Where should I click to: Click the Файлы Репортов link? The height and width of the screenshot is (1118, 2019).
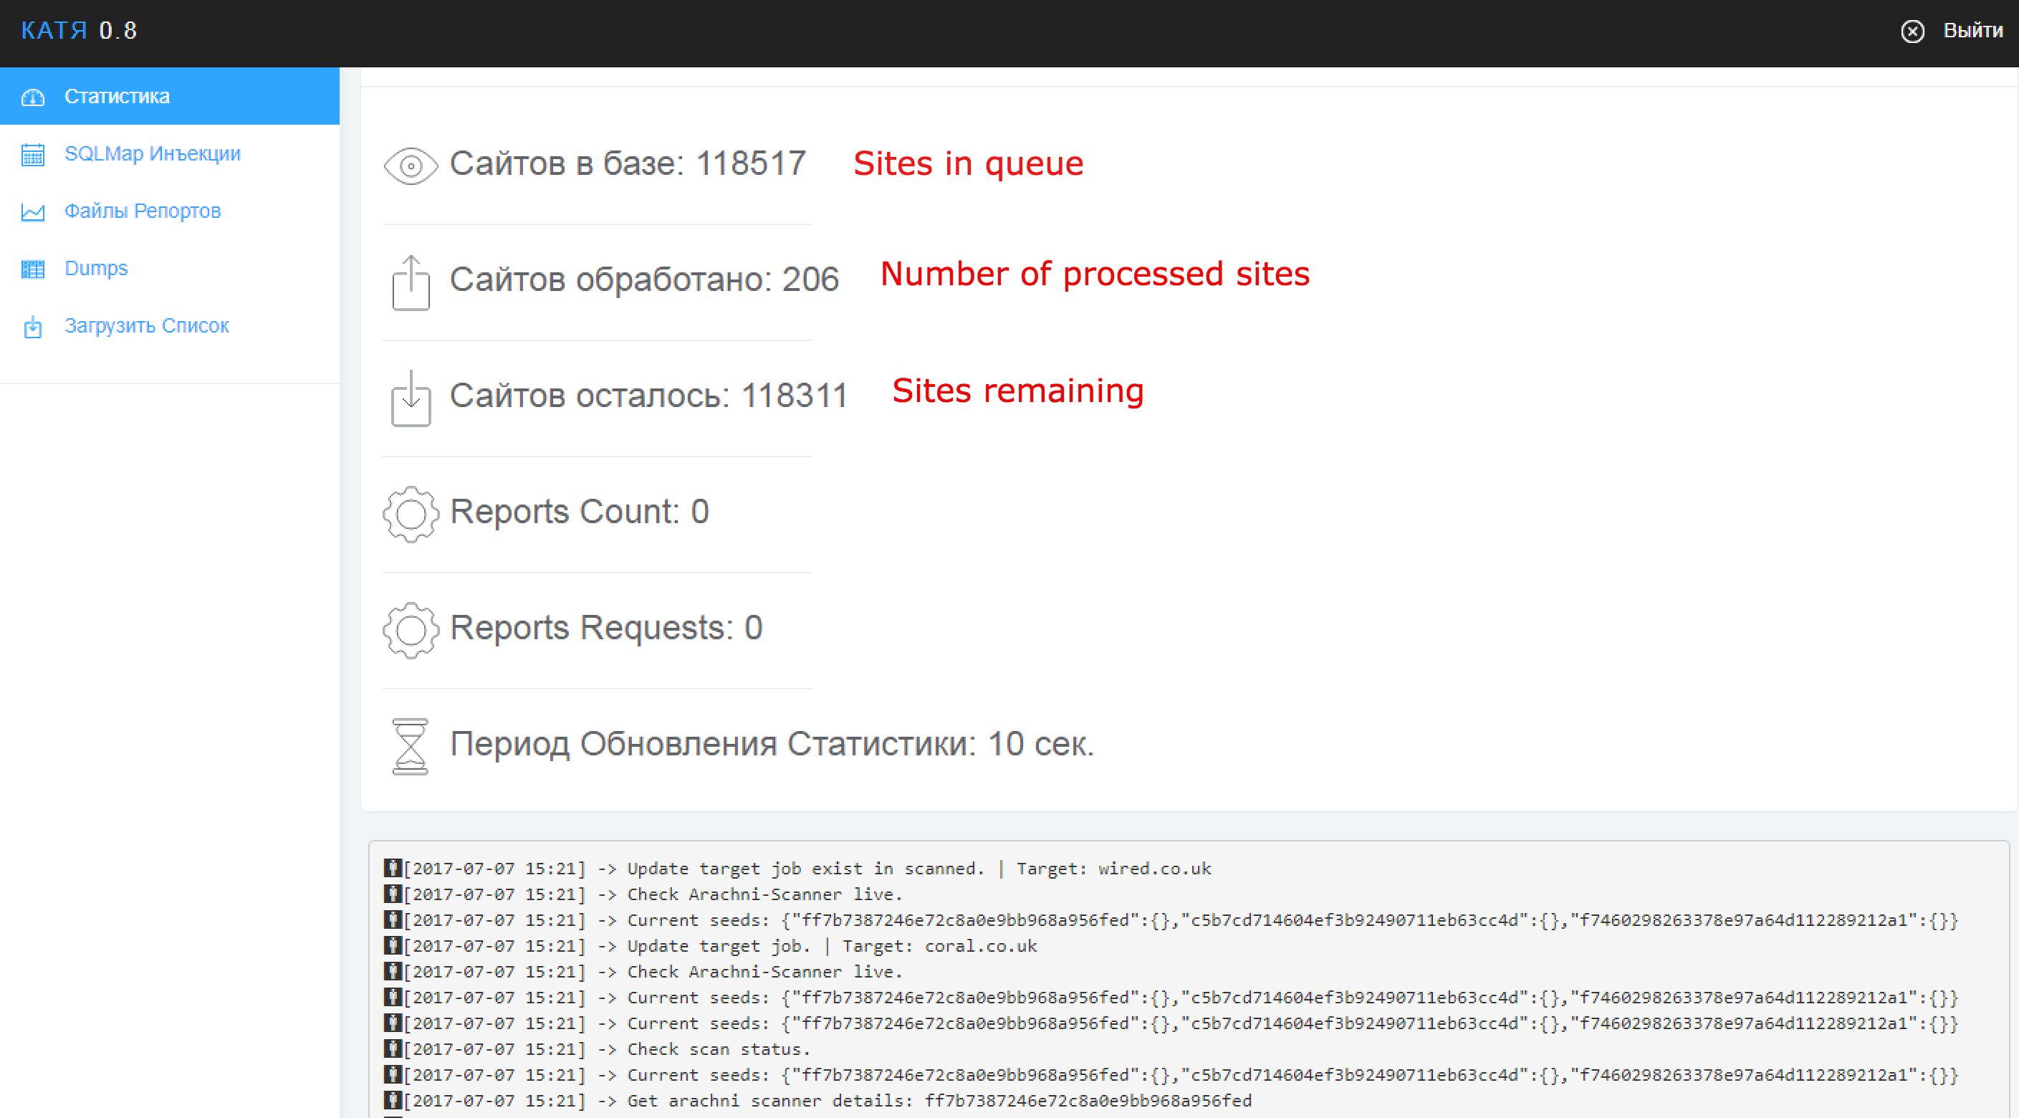[143, 211]
